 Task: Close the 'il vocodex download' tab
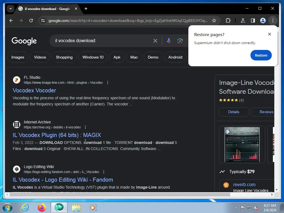click(76, 9)
